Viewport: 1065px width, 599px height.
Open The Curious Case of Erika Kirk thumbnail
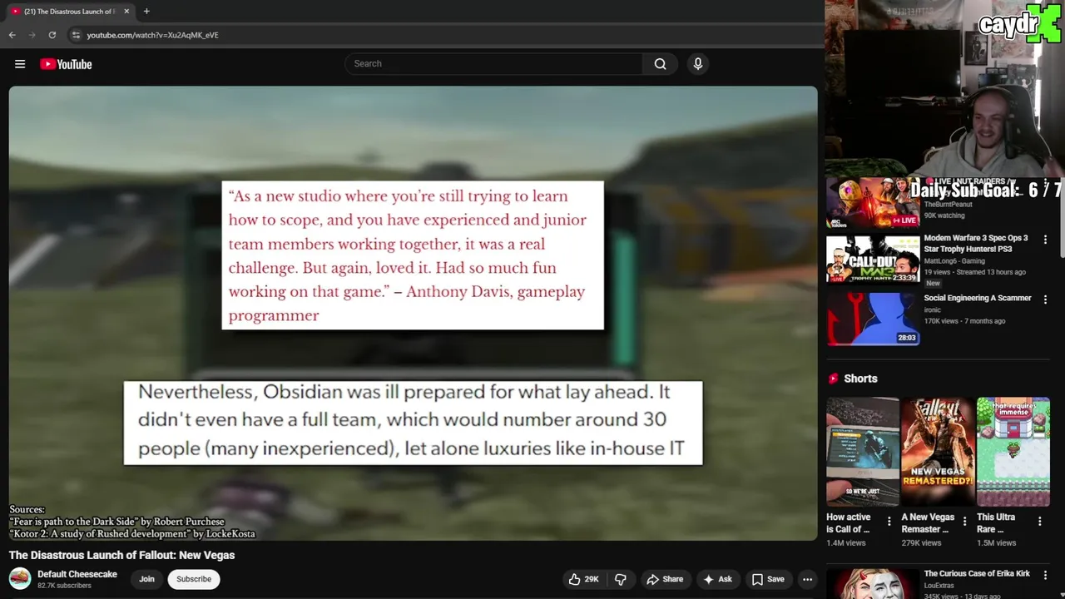click(x=873, y=583)
